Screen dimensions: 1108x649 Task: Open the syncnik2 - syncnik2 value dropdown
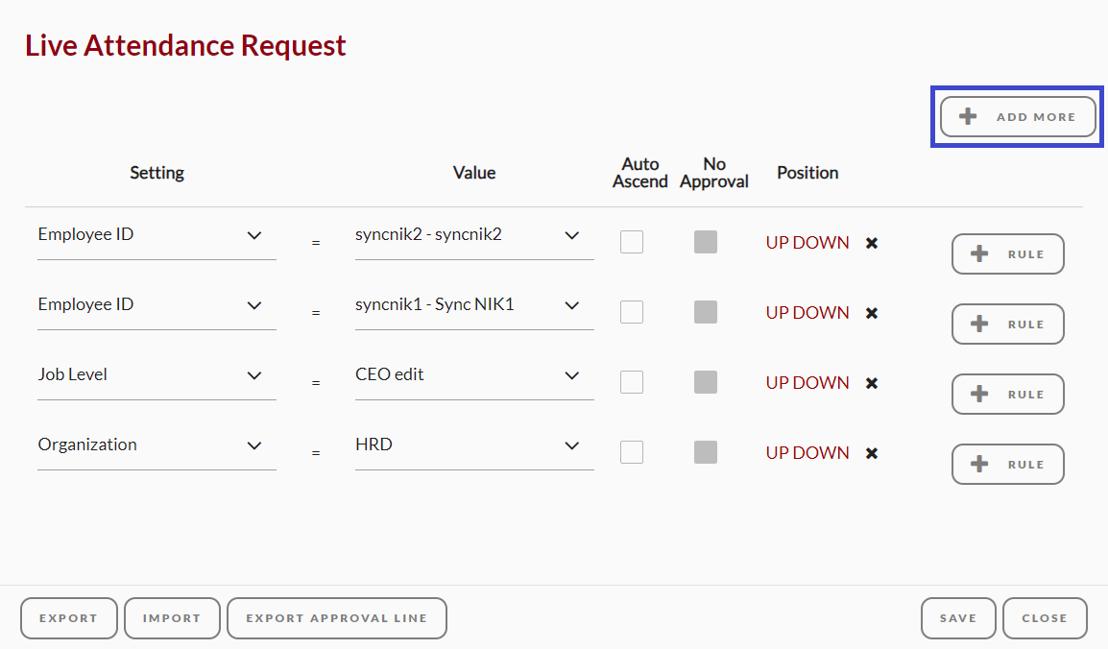(x=474, y=234)
